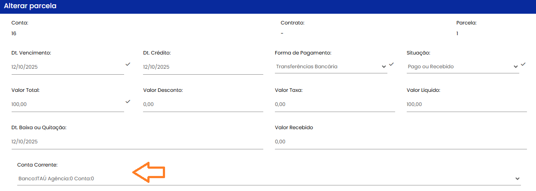The image size is (536, 191).
Task: Click the Valor Desconto field
Action: coord(203,104)
